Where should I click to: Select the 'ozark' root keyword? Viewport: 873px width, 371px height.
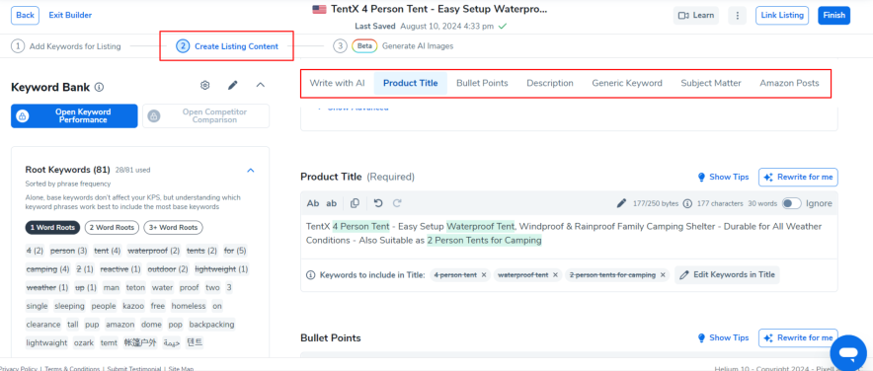coord(84,342)
